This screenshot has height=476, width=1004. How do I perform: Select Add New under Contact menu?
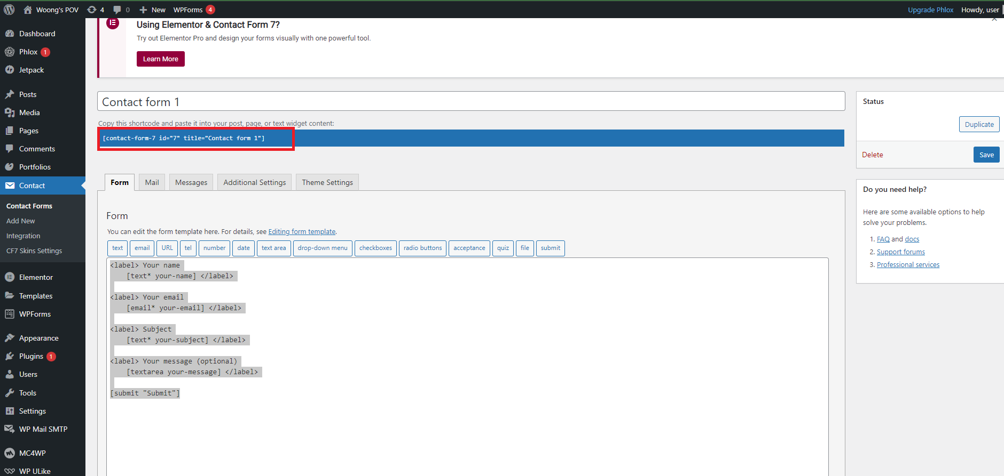pos(21,221)
